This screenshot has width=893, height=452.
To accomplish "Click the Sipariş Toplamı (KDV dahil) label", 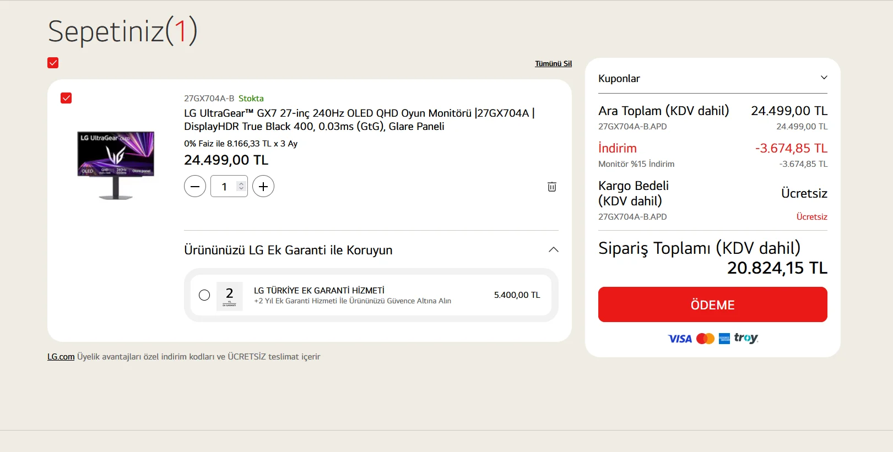I will (x=700, y=248).
